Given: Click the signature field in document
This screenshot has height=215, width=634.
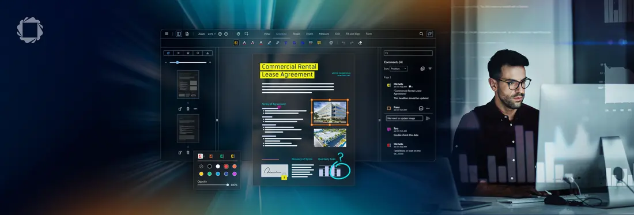Looking at the screenshot, I should tap(274, 171).
